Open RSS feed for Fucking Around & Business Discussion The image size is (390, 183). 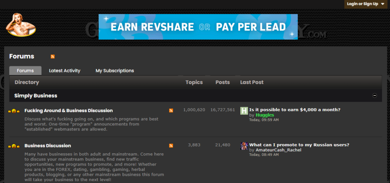pyautogui.click(x=171, y=111)
